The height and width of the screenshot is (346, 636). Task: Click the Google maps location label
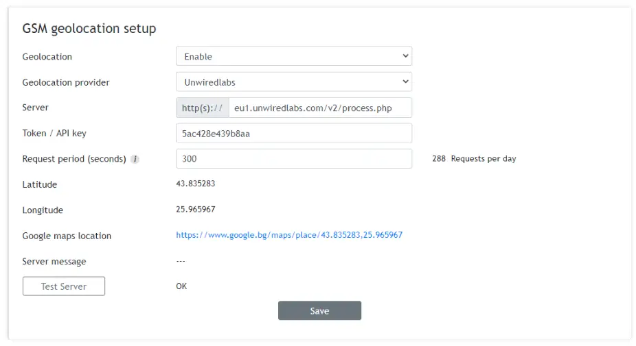coord(67,236)
